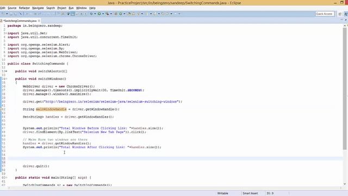Click the vertical scrollbar thumb

tap(345, 88)
